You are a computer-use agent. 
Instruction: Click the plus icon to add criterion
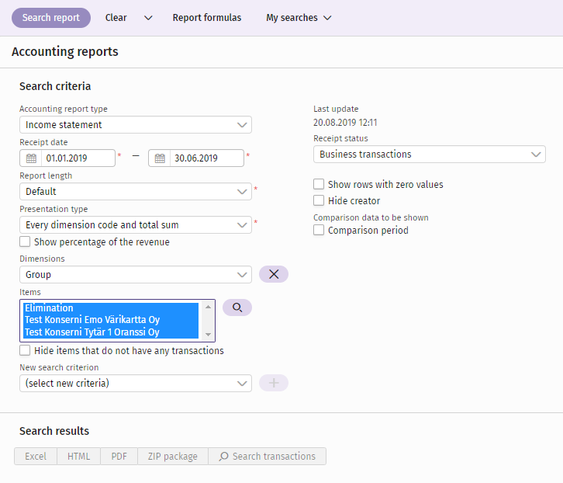pos(274,383)
